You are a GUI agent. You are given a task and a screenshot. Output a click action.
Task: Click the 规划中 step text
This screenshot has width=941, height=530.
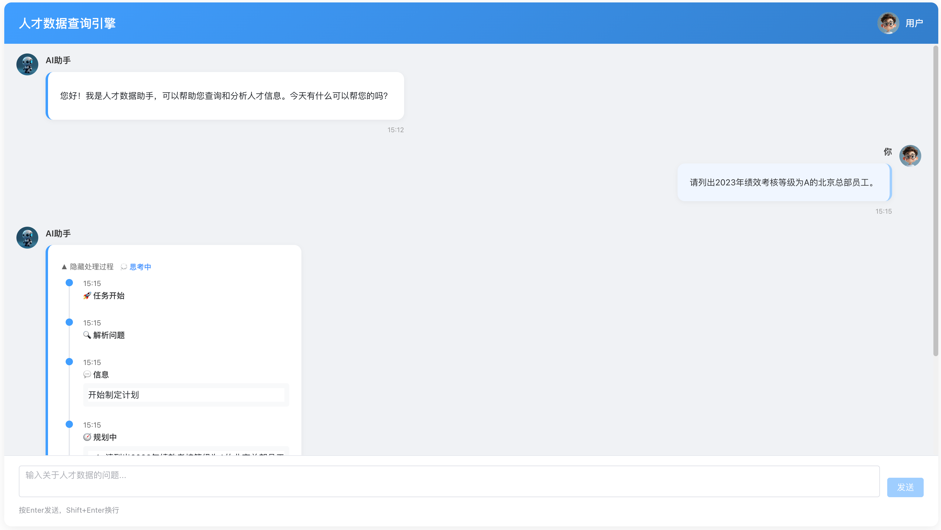[x=105, y=437]
